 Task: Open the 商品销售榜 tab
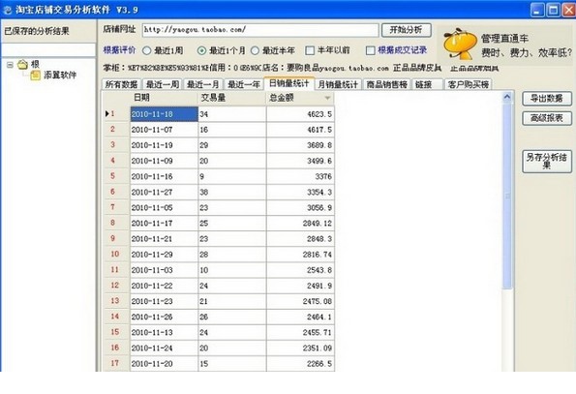tap(387, 84)
